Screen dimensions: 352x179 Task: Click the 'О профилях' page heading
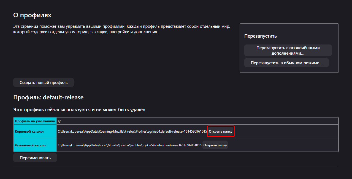click(32, 15)
